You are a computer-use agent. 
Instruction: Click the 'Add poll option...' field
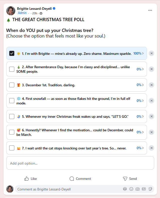click(80, 163)
